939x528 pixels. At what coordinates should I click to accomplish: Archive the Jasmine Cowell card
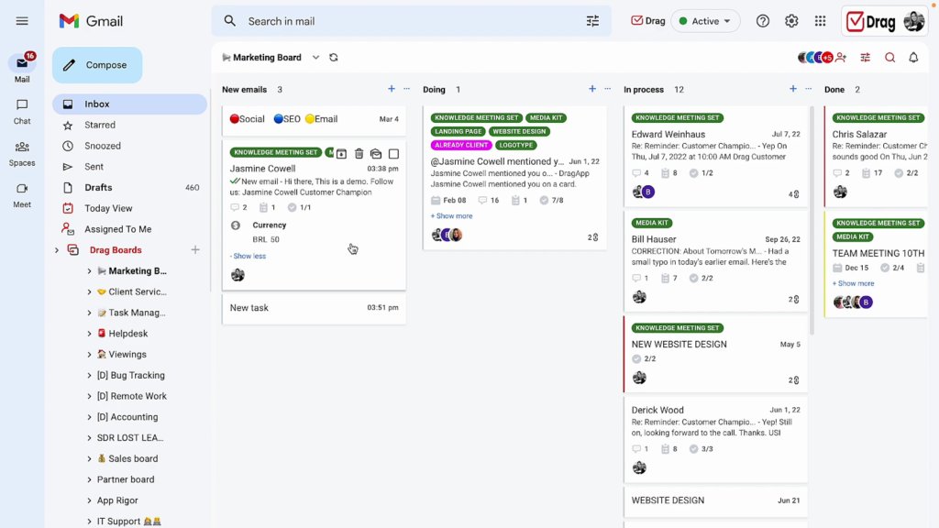(x=341, y=154)
